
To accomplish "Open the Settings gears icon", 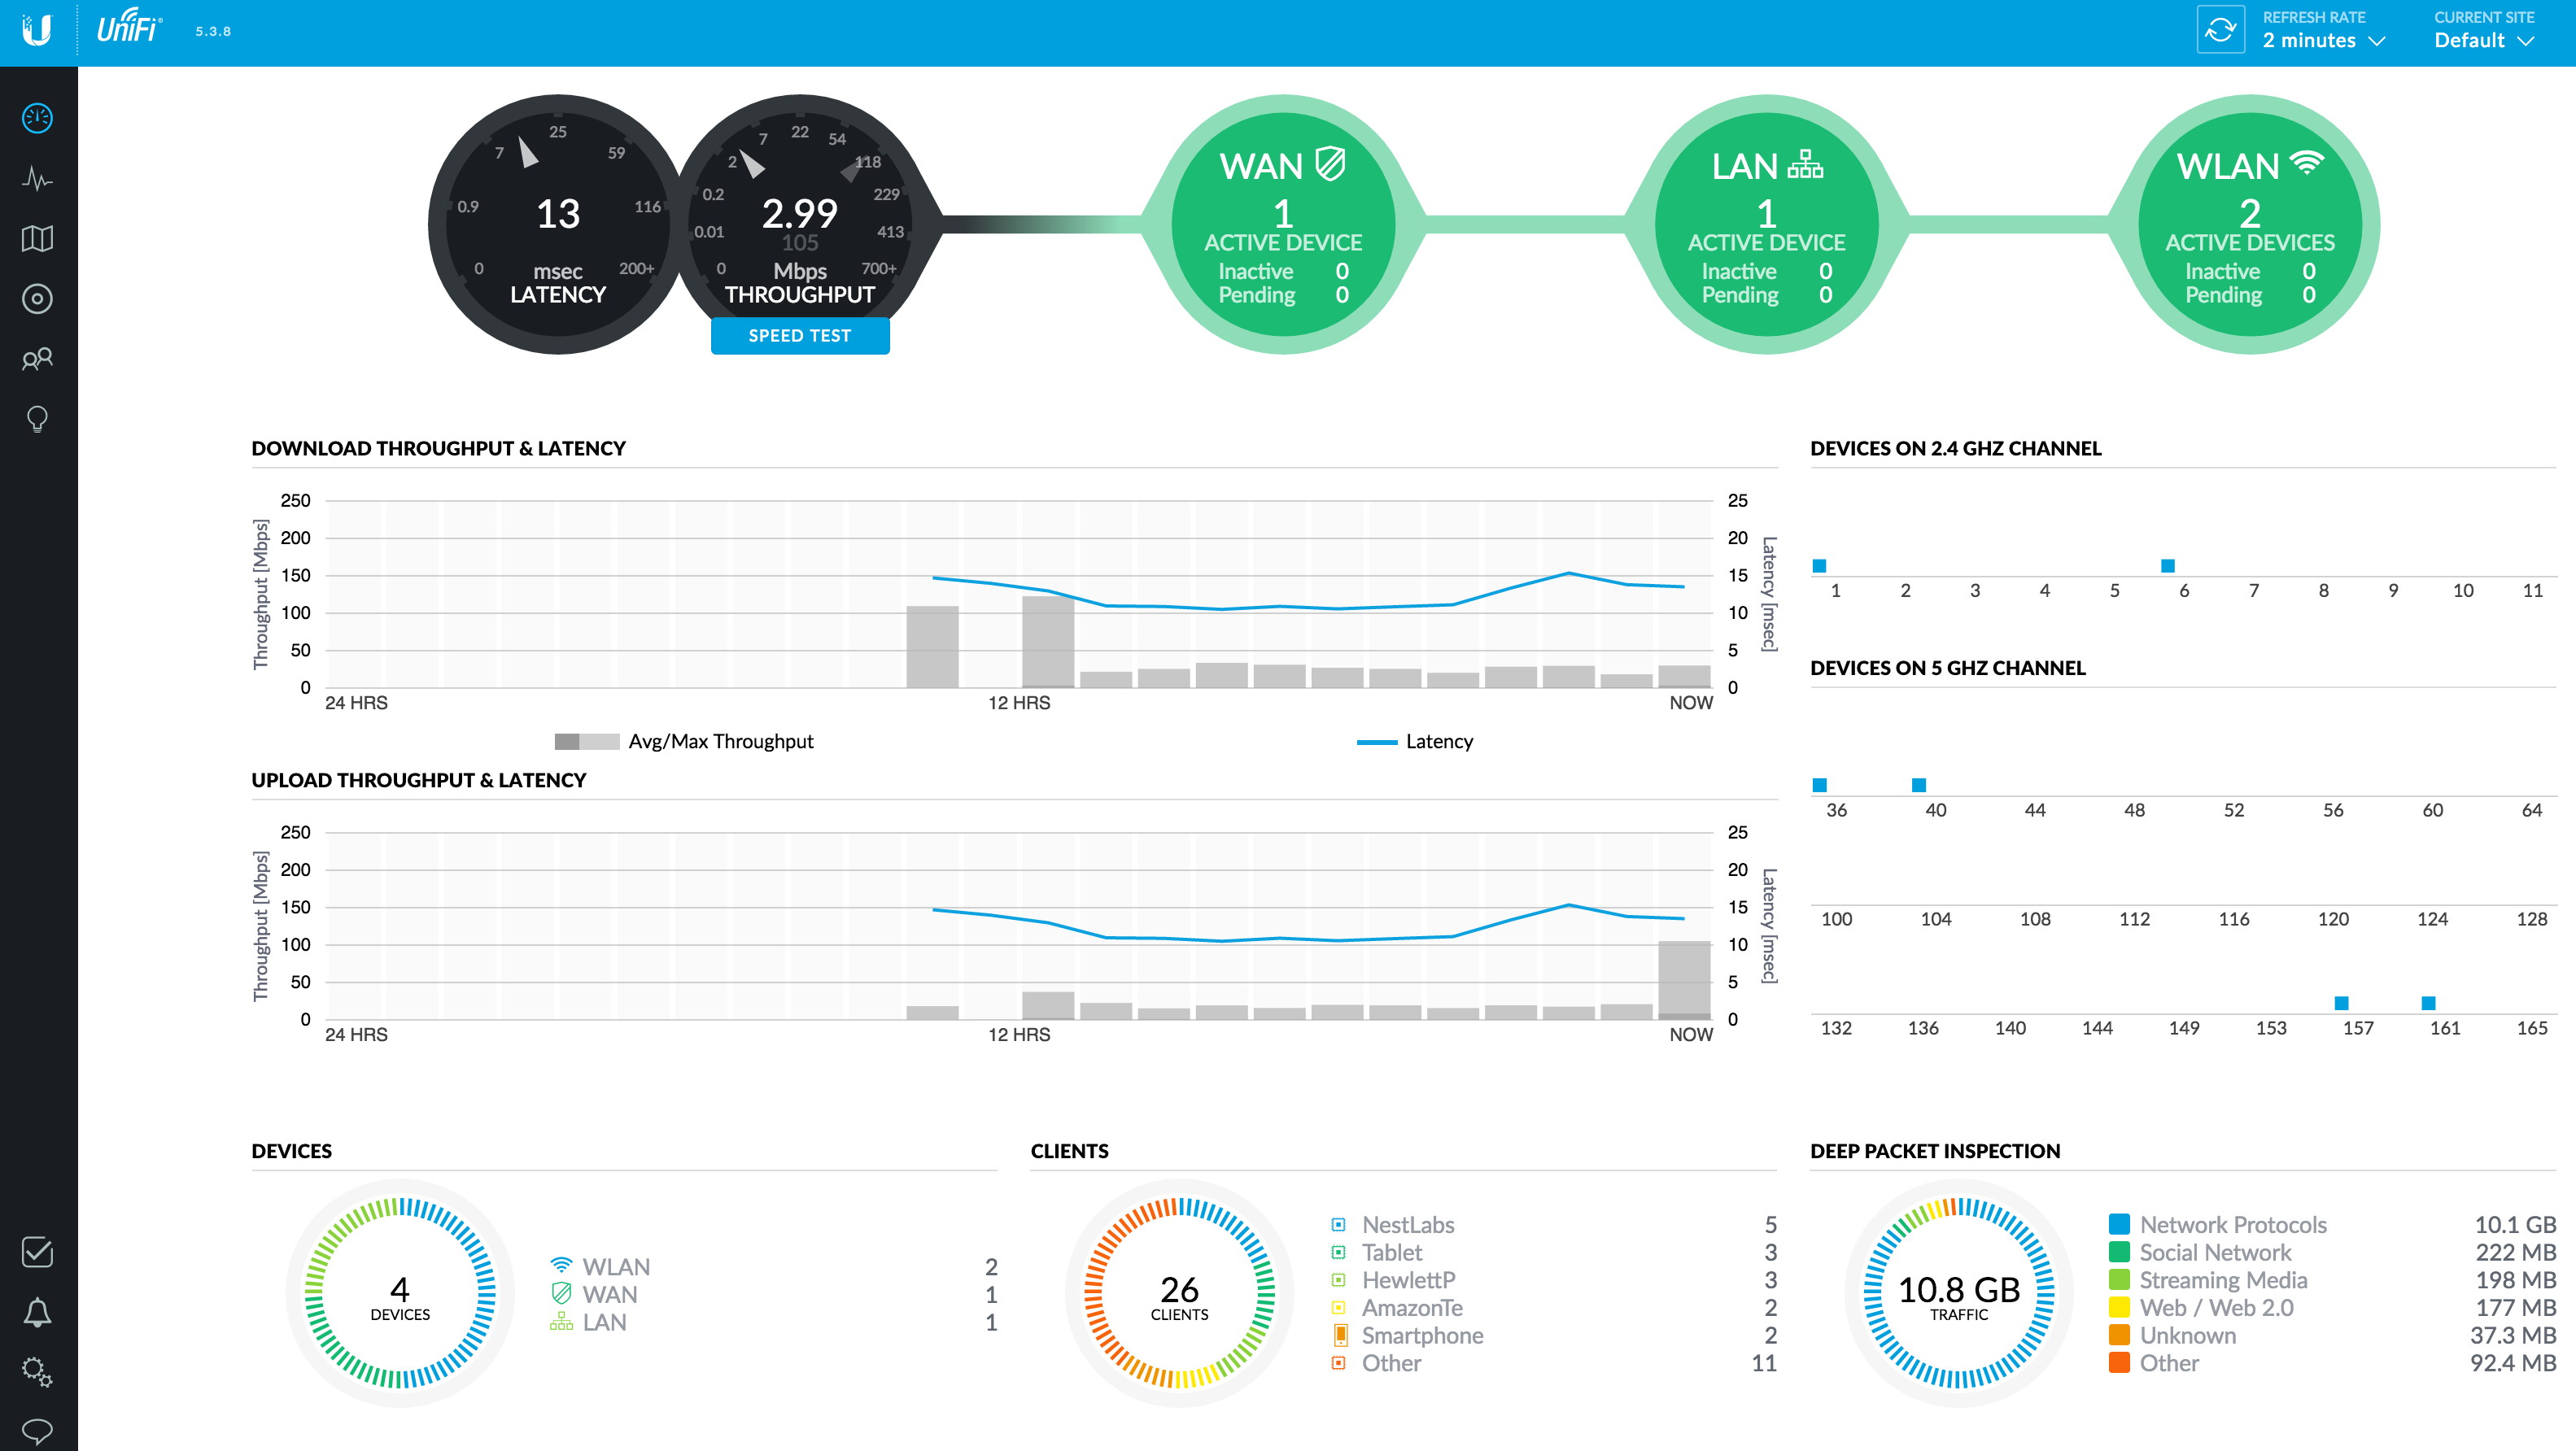I will point(37,1372).
